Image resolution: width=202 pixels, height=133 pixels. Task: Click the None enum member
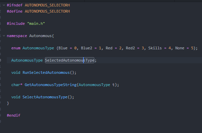(180, 48)
